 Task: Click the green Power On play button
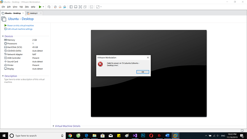tap(40, 7)
